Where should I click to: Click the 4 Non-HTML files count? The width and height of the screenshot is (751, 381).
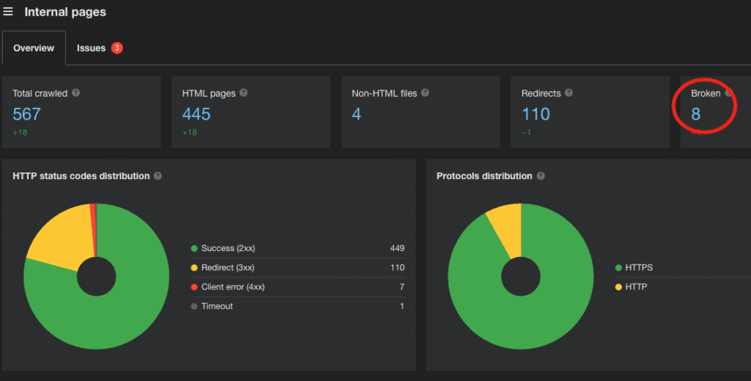click(356, 115)
